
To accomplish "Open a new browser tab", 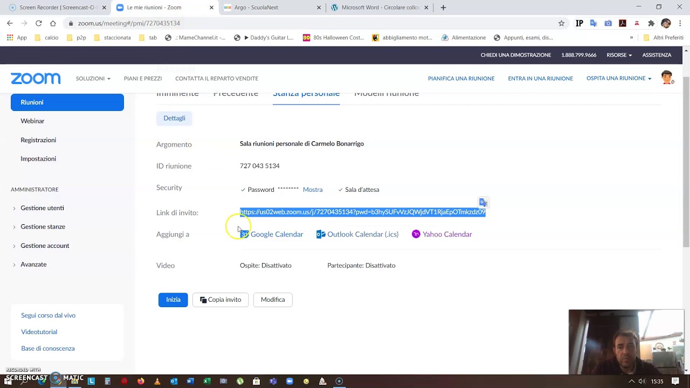I will 443,8.
